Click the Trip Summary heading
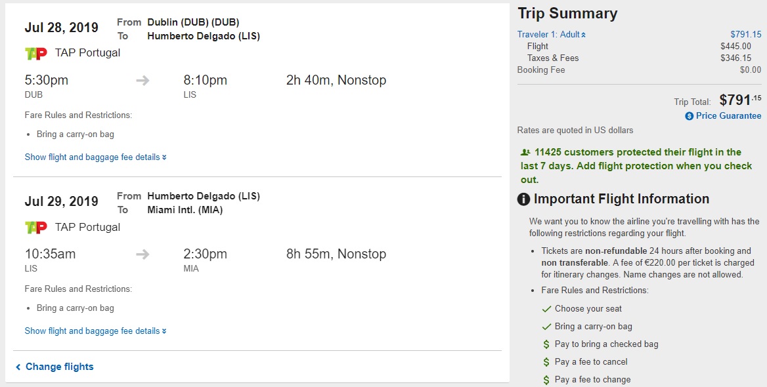The width and height of the screenshot is (767, 387). click(x=567, y=14)
